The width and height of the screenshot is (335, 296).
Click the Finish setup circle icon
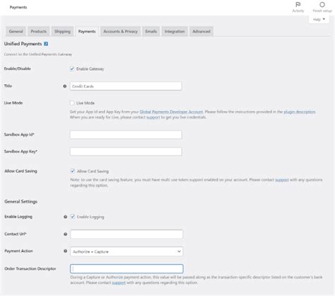[322, 5]
